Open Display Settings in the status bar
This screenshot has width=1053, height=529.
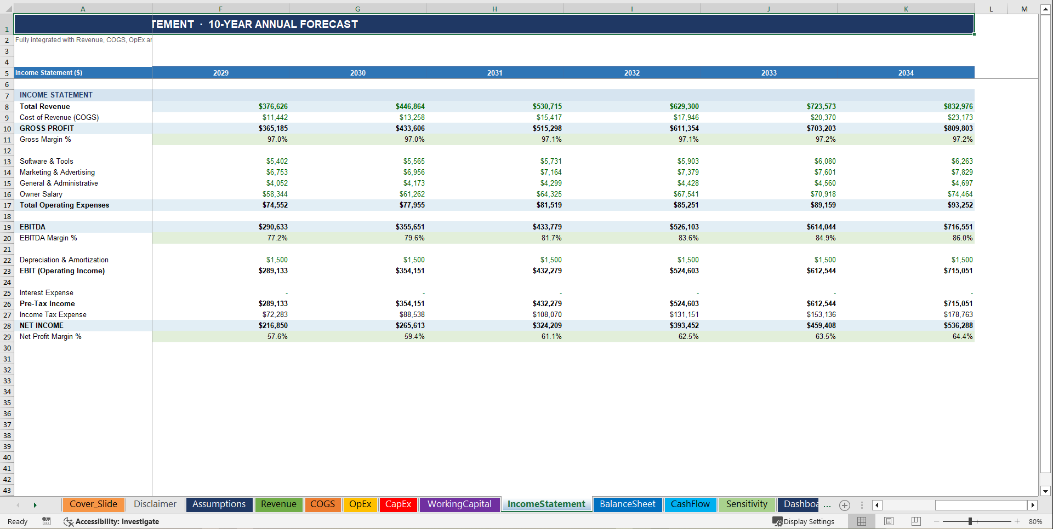click(x=804, y=521)
